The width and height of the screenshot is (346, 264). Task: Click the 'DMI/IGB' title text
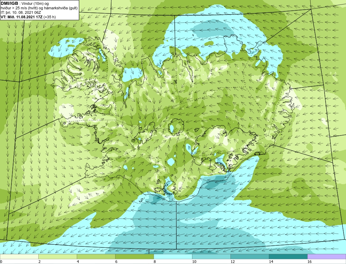9,3
